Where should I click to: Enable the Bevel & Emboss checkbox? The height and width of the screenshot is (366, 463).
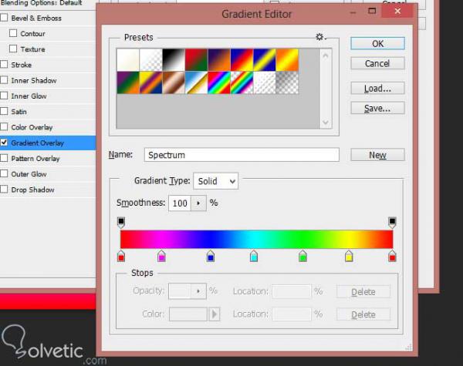pyautogui.click(x=4, y=18)
